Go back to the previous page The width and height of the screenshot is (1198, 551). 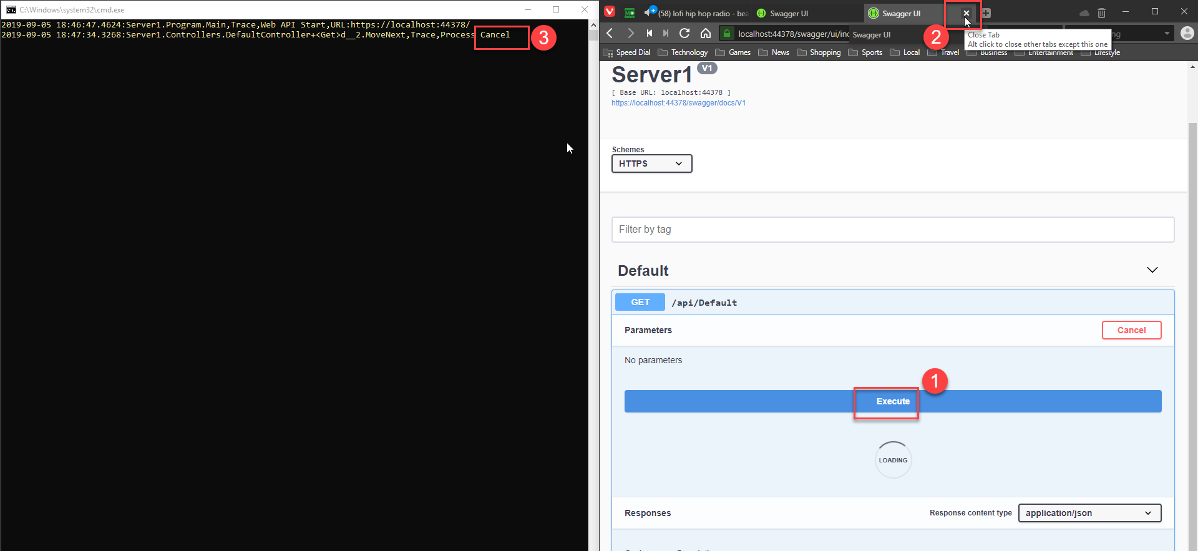pyautogui.click(x=610, y=33)
